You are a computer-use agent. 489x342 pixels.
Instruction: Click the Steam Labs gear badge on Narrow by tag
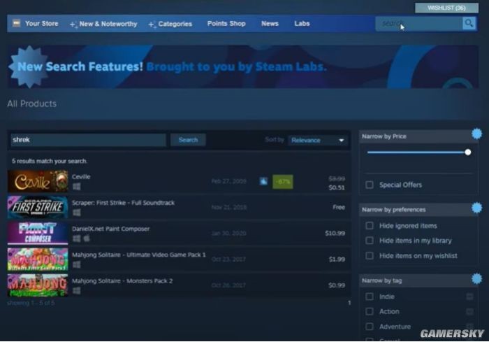[476, 278]
